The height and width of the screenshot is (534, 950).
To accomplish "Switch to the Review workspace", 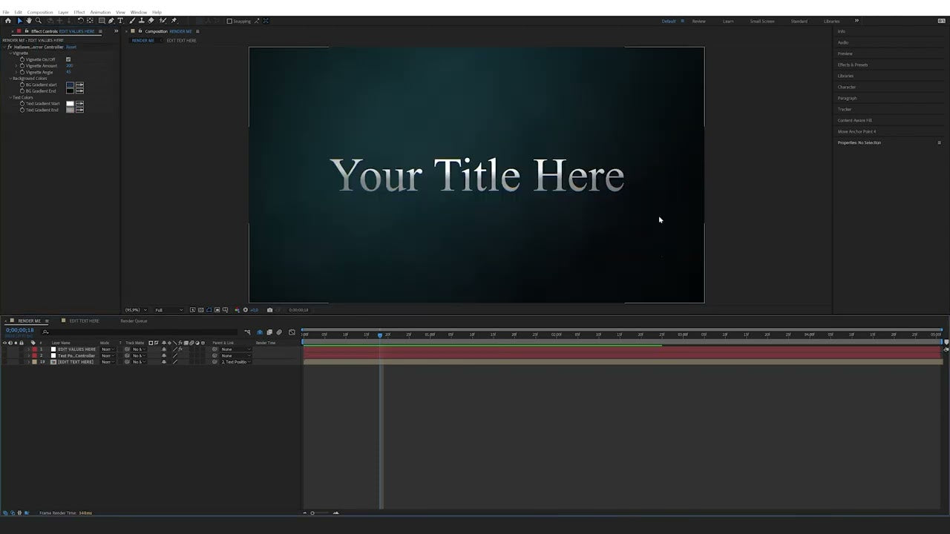I will [699, 21].
